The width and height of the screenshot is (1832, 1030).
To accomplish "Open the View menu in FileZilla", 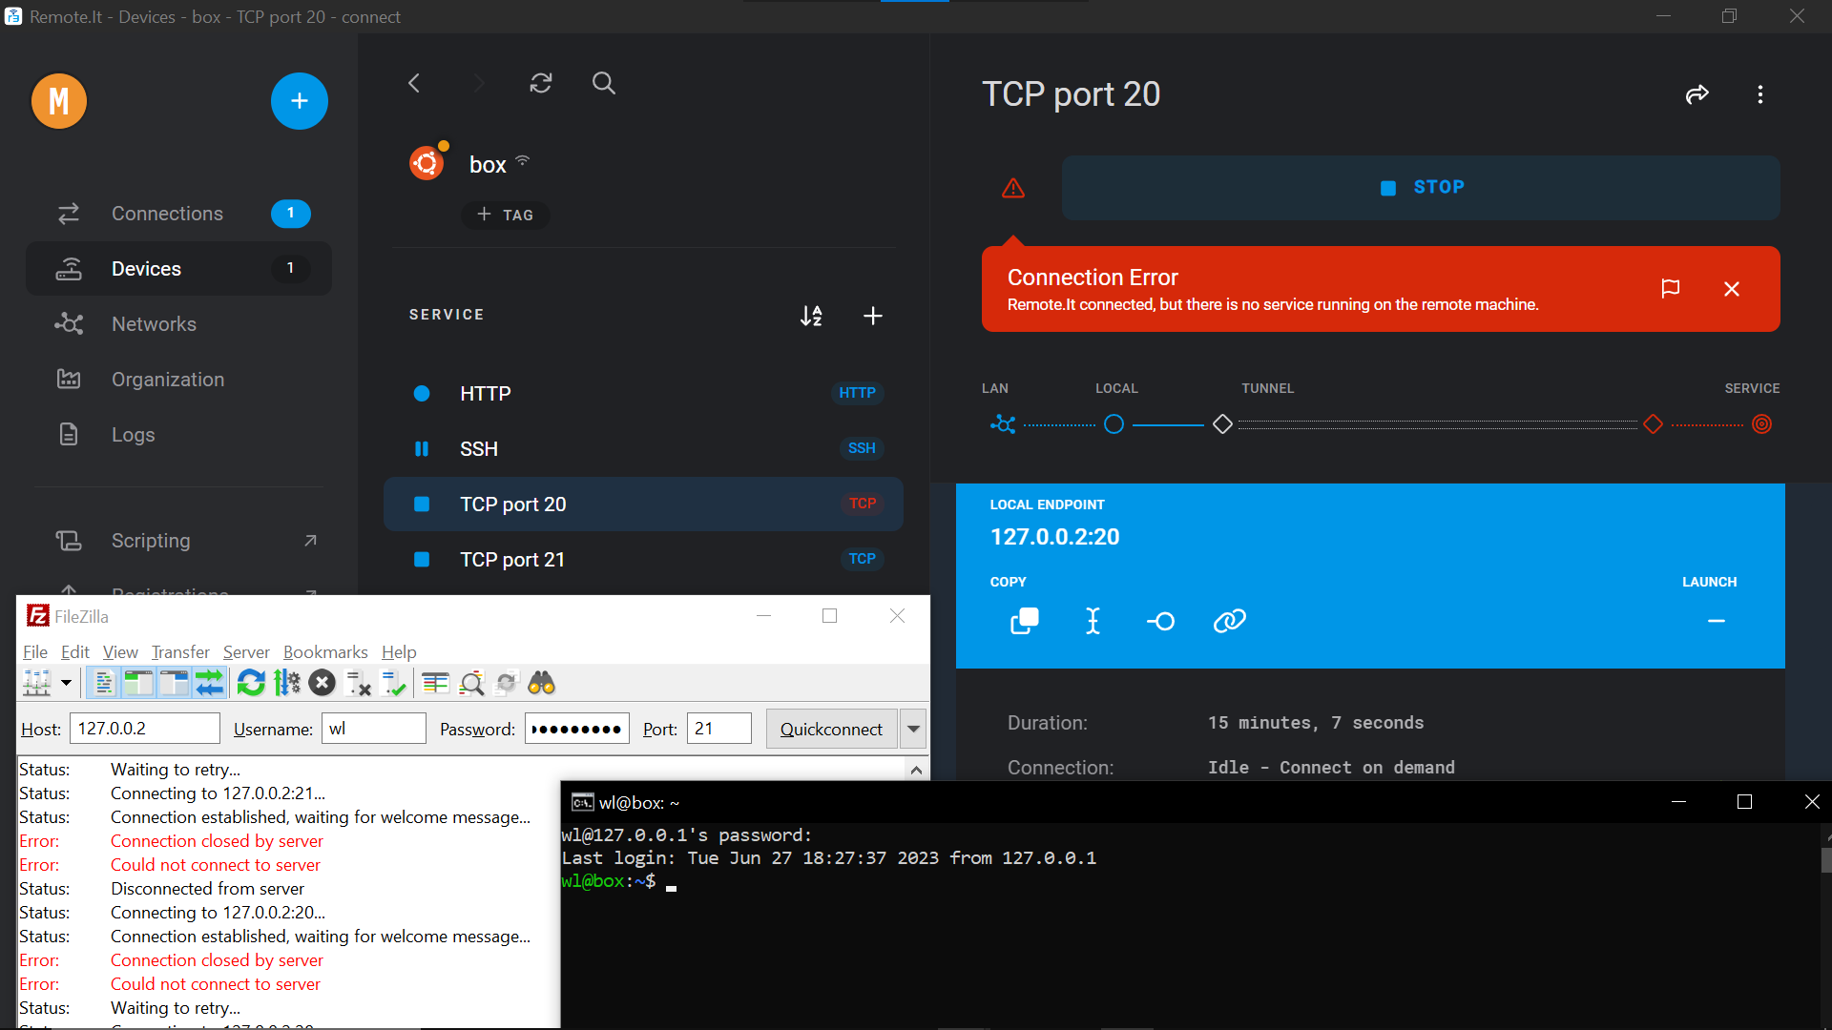I will [x=120, y=652].
